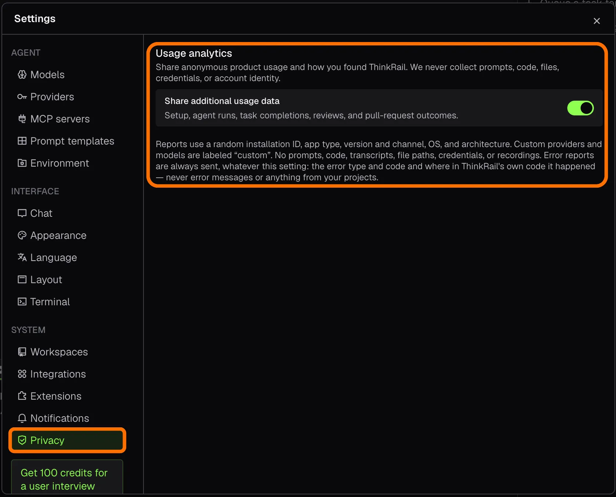This screenshot has height=497, width=616.
Task: Disable Share additional usage data toggle
Action: click(x=580, y=108)
